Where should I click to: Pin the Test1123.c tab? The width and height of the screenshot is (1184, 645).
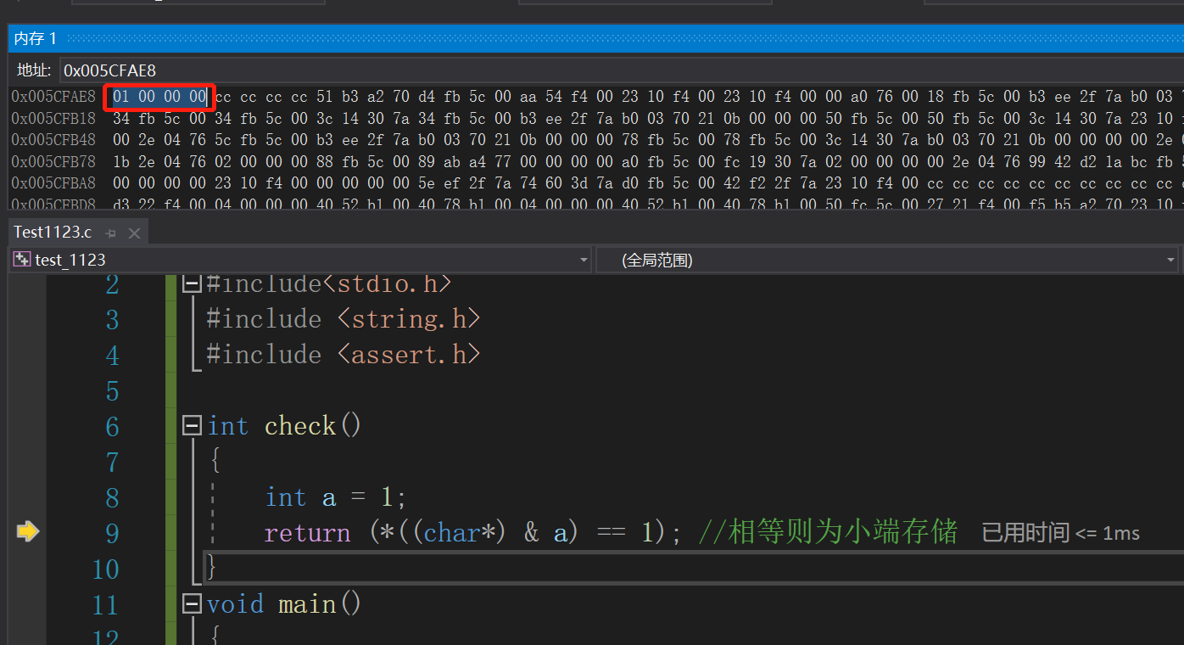tap(110, 233)
